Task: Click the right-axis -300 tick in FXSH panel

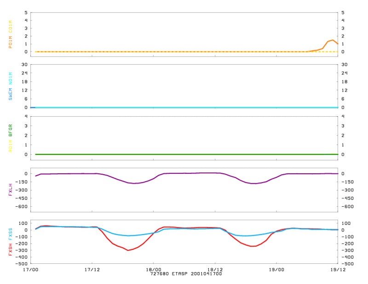Action: coord(348,250)
